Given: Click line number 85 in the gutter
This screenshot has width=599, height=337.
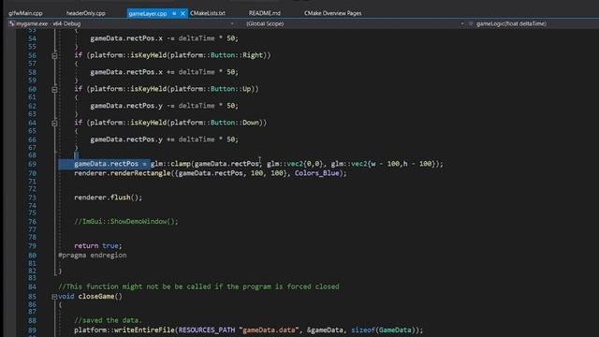Looking at the screenshot, I should 32,297.
